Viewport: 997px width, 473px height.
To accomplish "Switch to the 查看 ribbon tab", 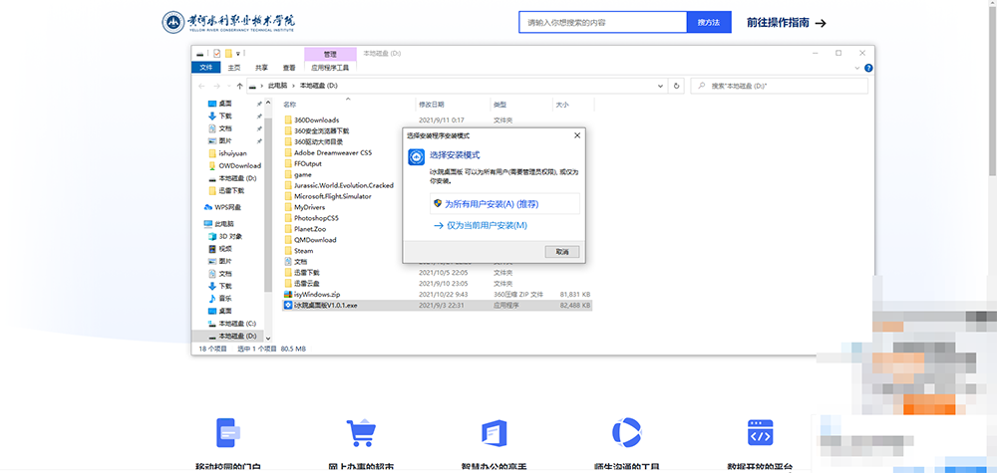I will pos(289,68).
